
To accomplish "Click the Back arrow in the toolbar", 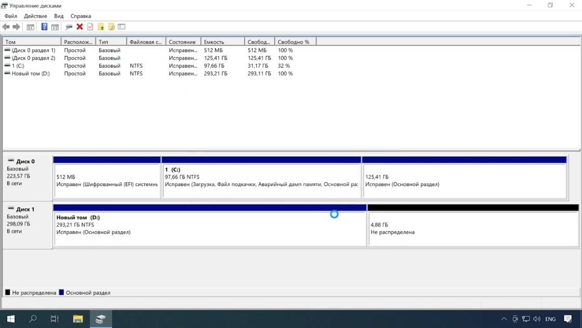I will pos(6,26).
